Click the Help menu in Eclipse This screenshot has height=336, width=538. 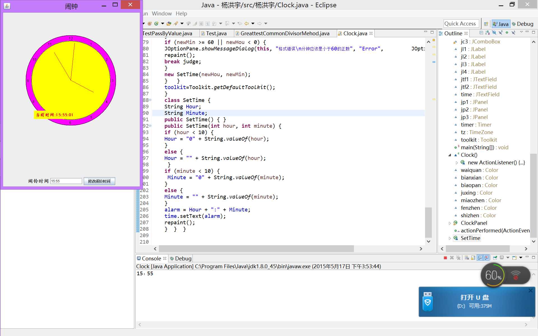click(x=181, y=13)
